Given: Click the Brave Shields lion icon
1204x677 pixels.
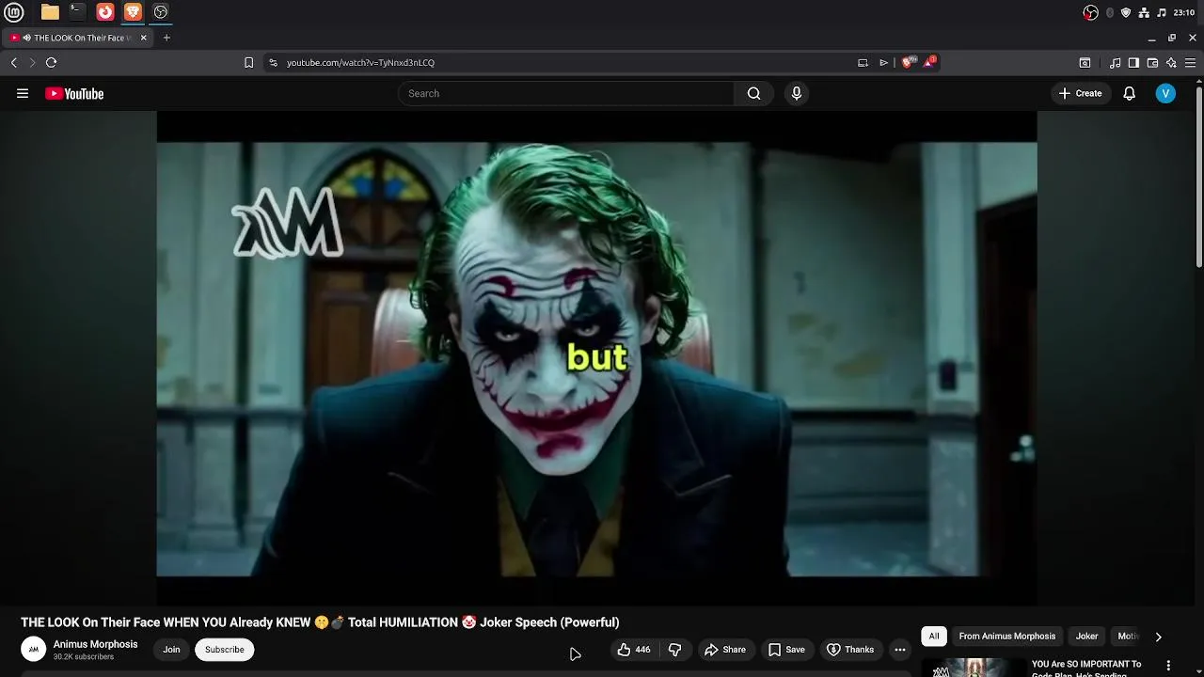Looking at the screenshot, I should coord(907,62).
